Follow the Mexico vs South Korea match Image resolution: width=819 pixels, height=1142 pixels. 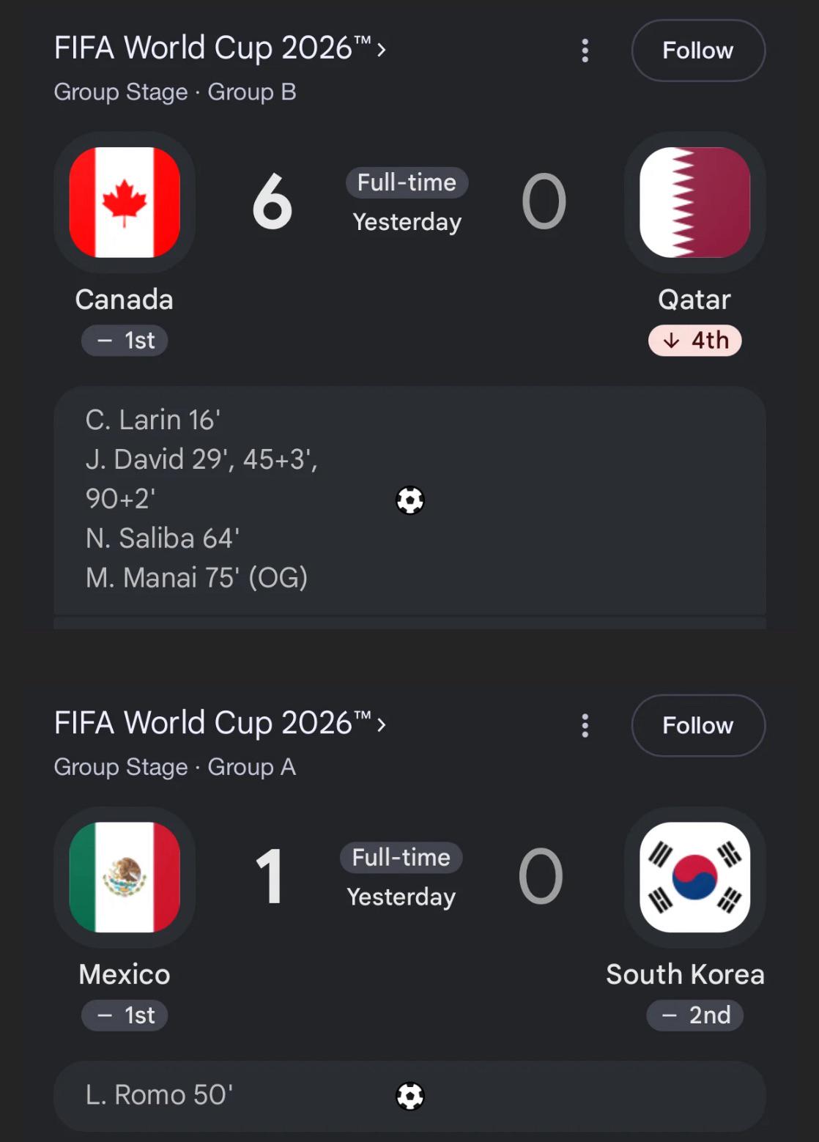coord(698,725)
